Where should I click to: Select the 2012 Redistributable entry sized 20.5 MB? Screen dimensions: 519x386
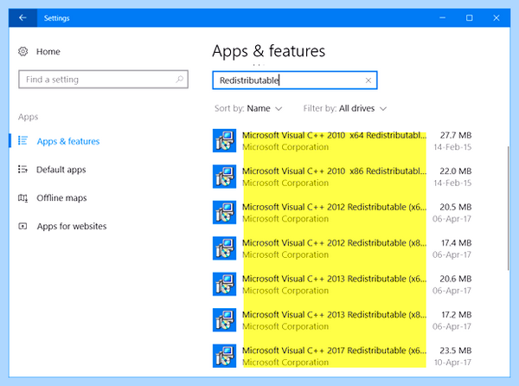coord(343,212)
